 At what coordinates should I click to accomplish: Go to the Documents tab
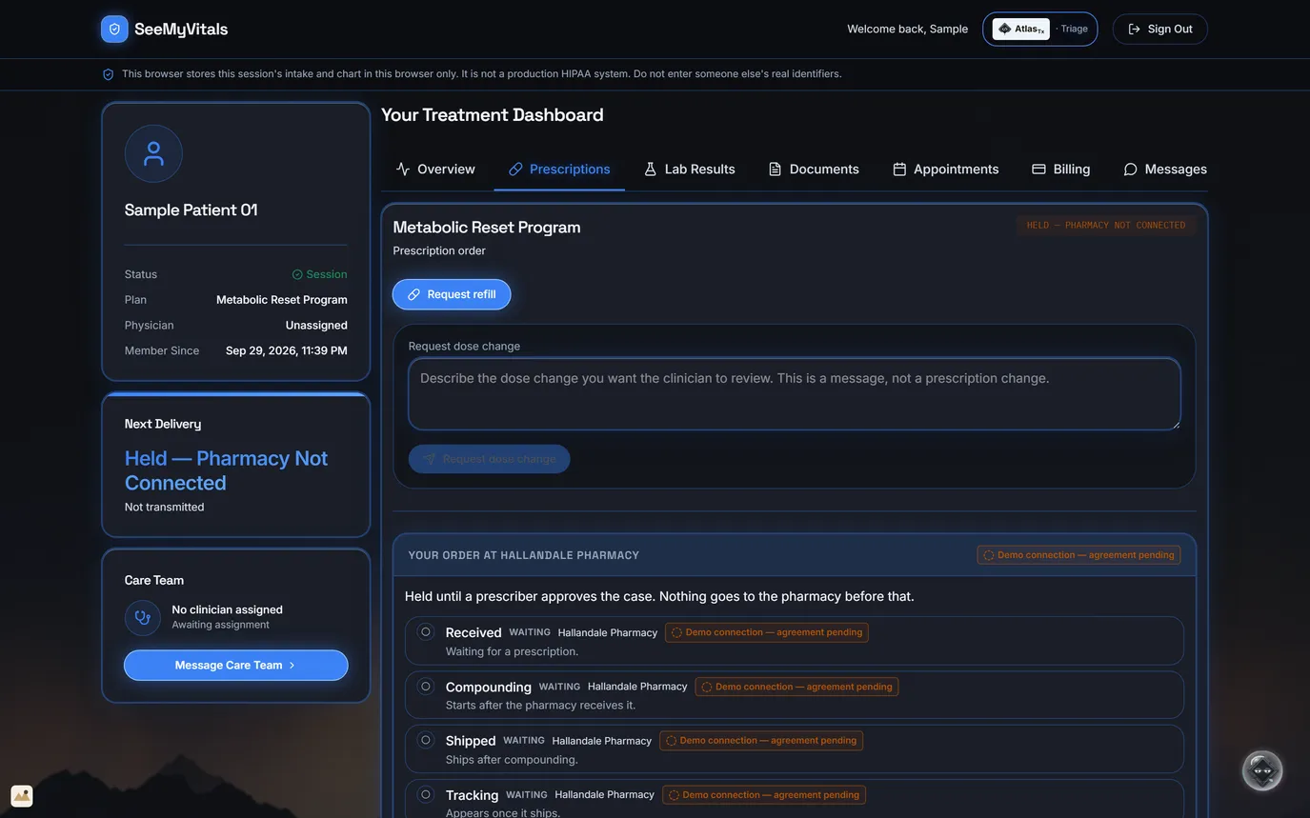(814, 169)
